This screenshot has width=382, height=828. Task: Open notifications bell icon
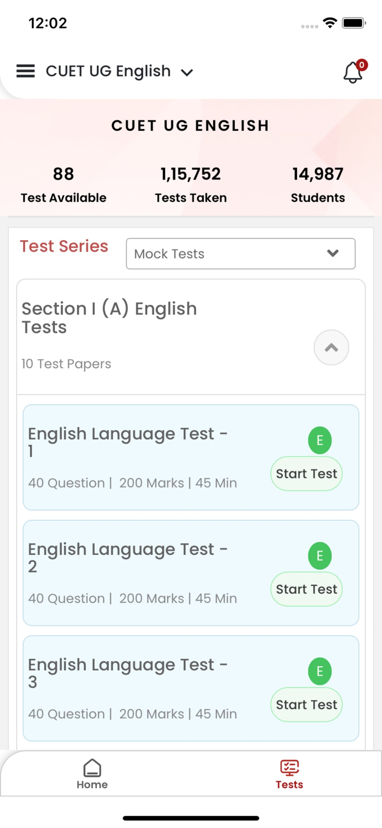[x=353, y=72]
